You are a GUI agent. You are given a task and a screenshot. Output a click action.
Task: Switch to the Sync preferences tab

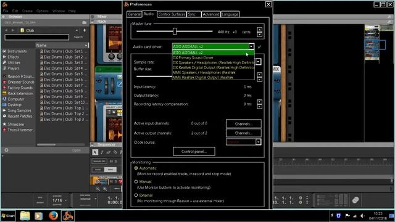point(194,14)
